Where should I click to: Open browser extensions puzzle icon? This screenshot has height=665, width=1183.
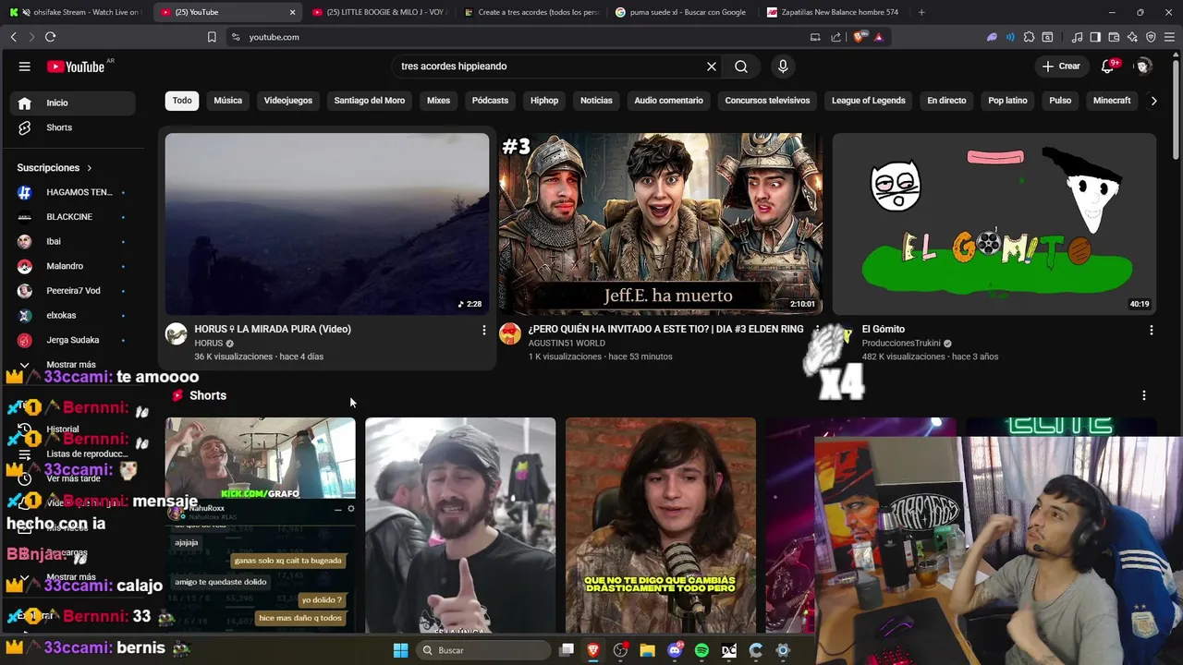point(1029,37)
